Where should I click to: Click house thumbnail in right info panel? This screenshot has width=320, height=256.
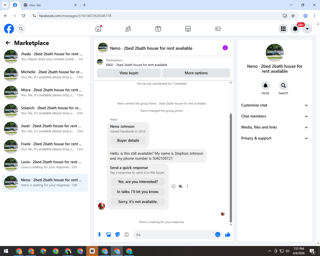[275, 53]
